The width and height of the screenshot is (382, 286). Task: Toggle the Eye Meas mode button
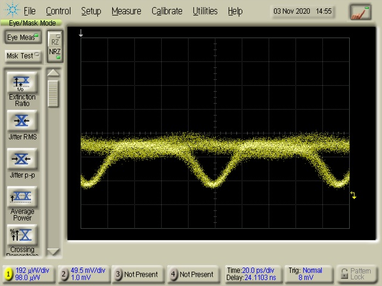click(23, 38)
